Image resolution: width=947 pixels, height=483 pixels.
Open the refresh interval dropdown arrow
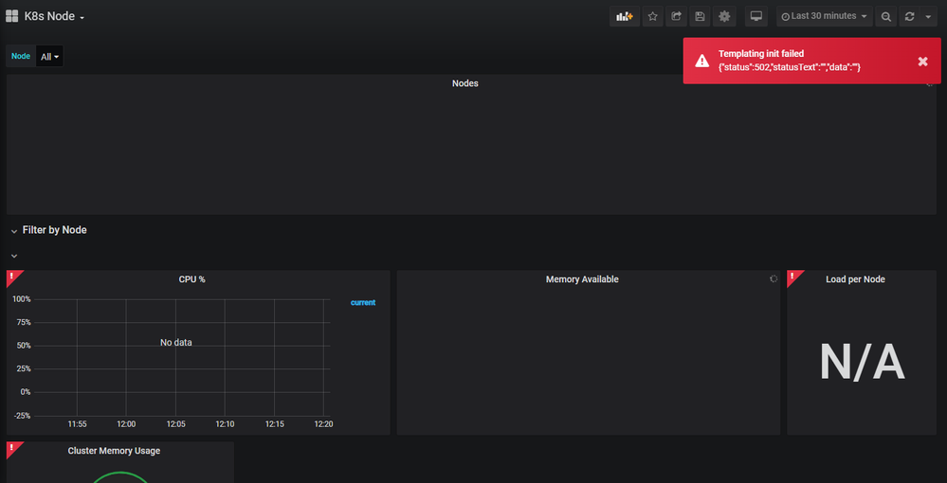[928, 16]
